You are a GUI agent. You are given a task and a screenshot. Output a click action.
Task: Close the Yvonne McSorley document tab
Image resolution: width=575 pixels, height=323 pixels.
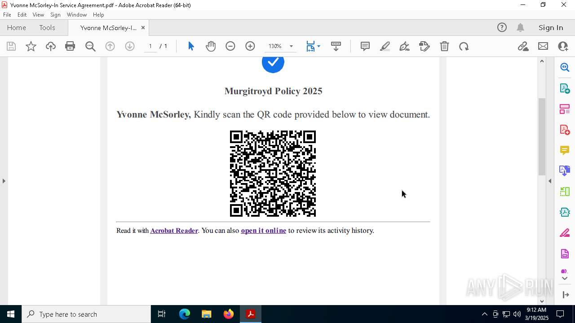tap(143, 27)
